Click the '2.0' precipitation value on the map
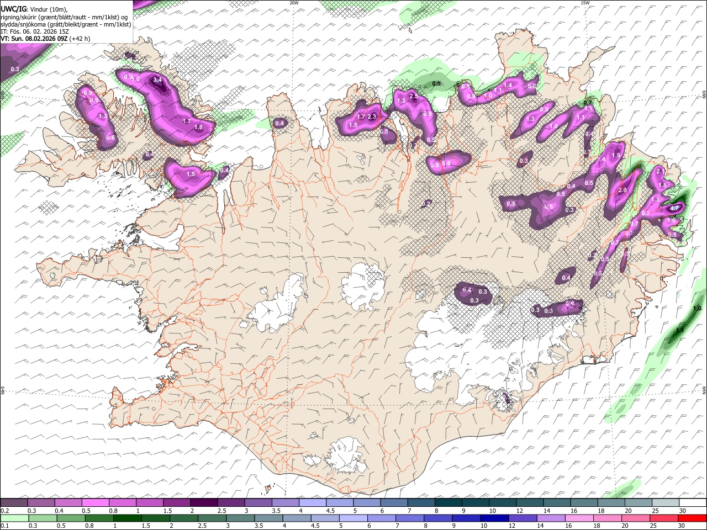 (622, 190)
